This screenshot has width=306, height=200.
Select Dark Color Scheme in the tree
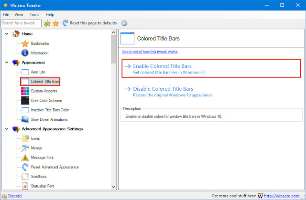[x=46, y=101]
